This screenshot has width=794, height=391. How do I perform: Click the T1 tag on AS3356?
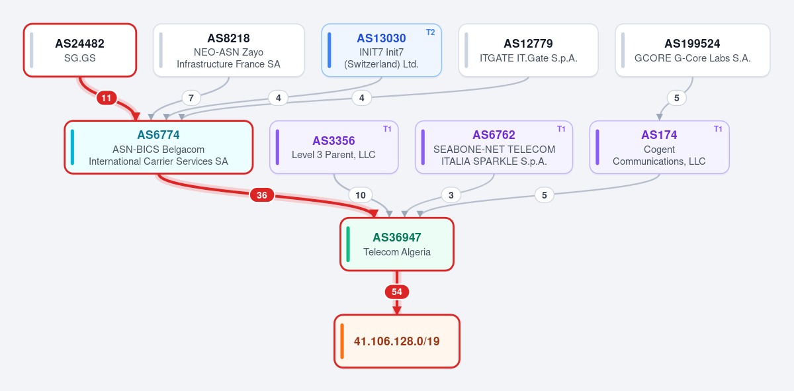388,129
